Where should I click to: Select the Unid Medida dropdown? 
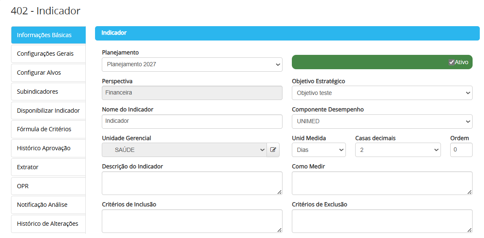click(x=318, y=150)
